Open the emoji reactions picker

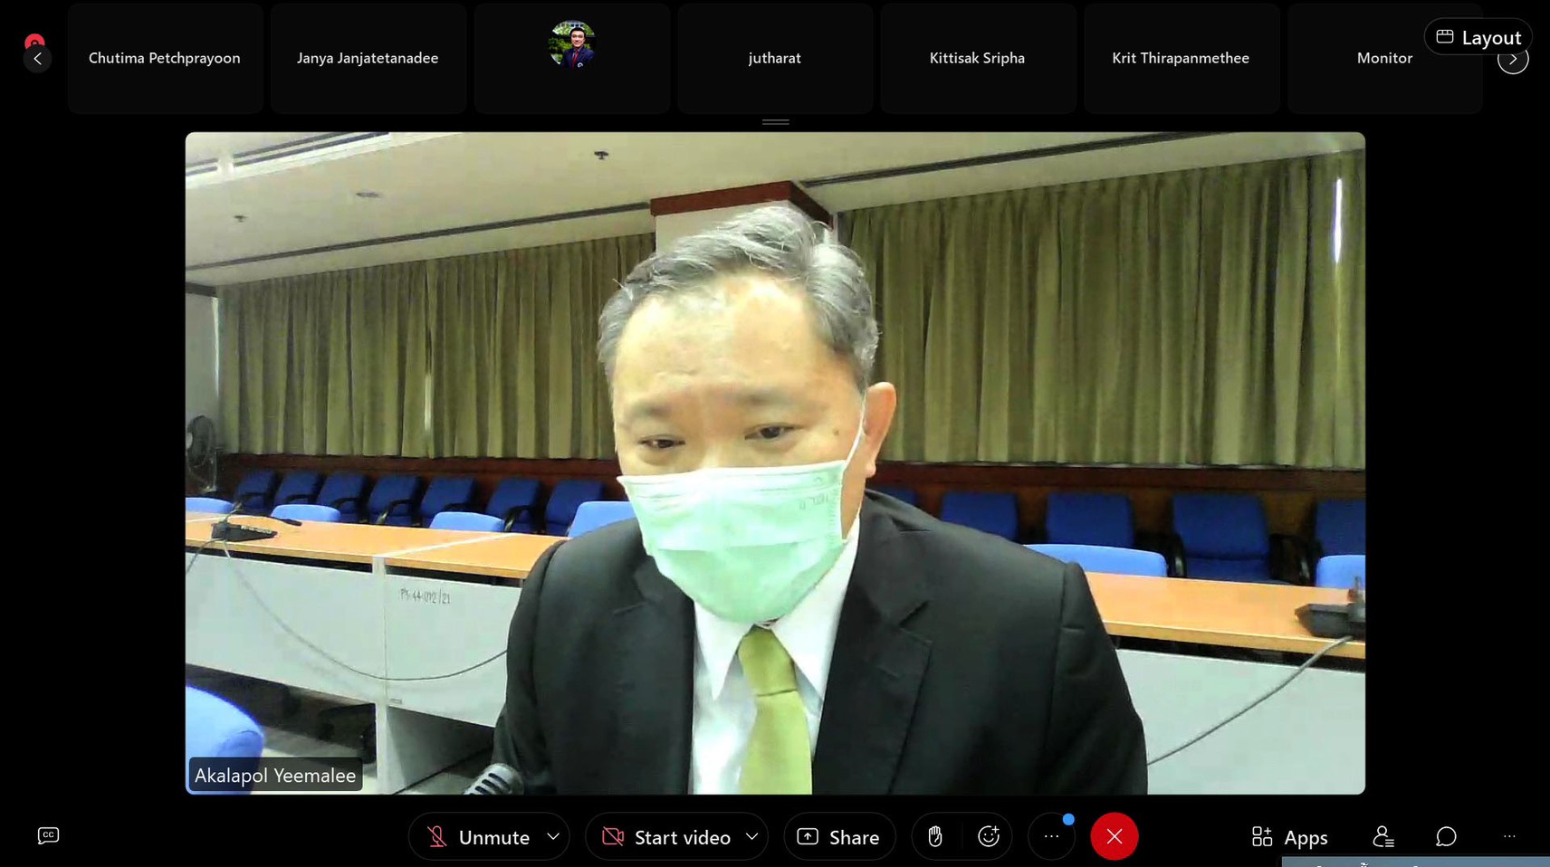click(x=988, y=837)
